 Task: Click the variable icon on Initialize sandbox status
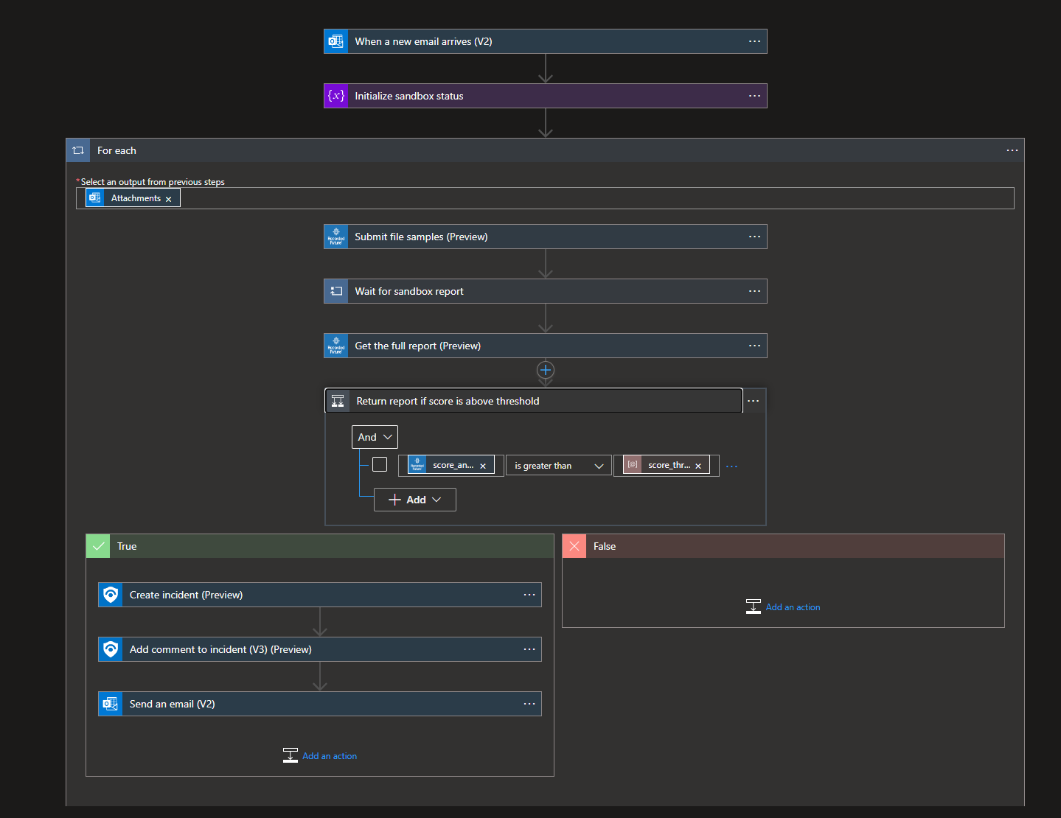click(x=336, y=96)
